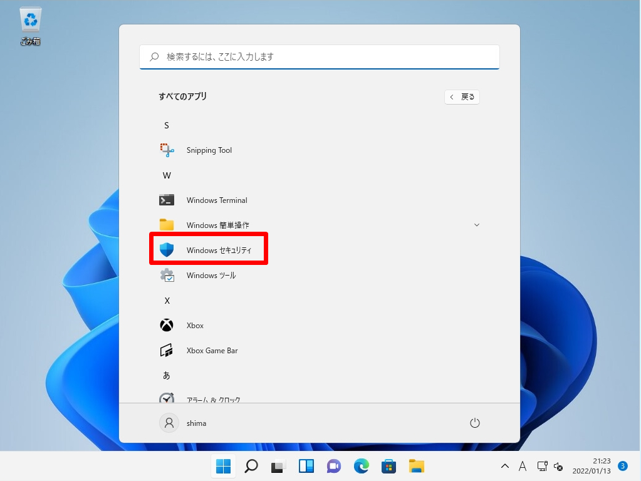
Task: Click the 戻る back button
Action: click(462, 97)
